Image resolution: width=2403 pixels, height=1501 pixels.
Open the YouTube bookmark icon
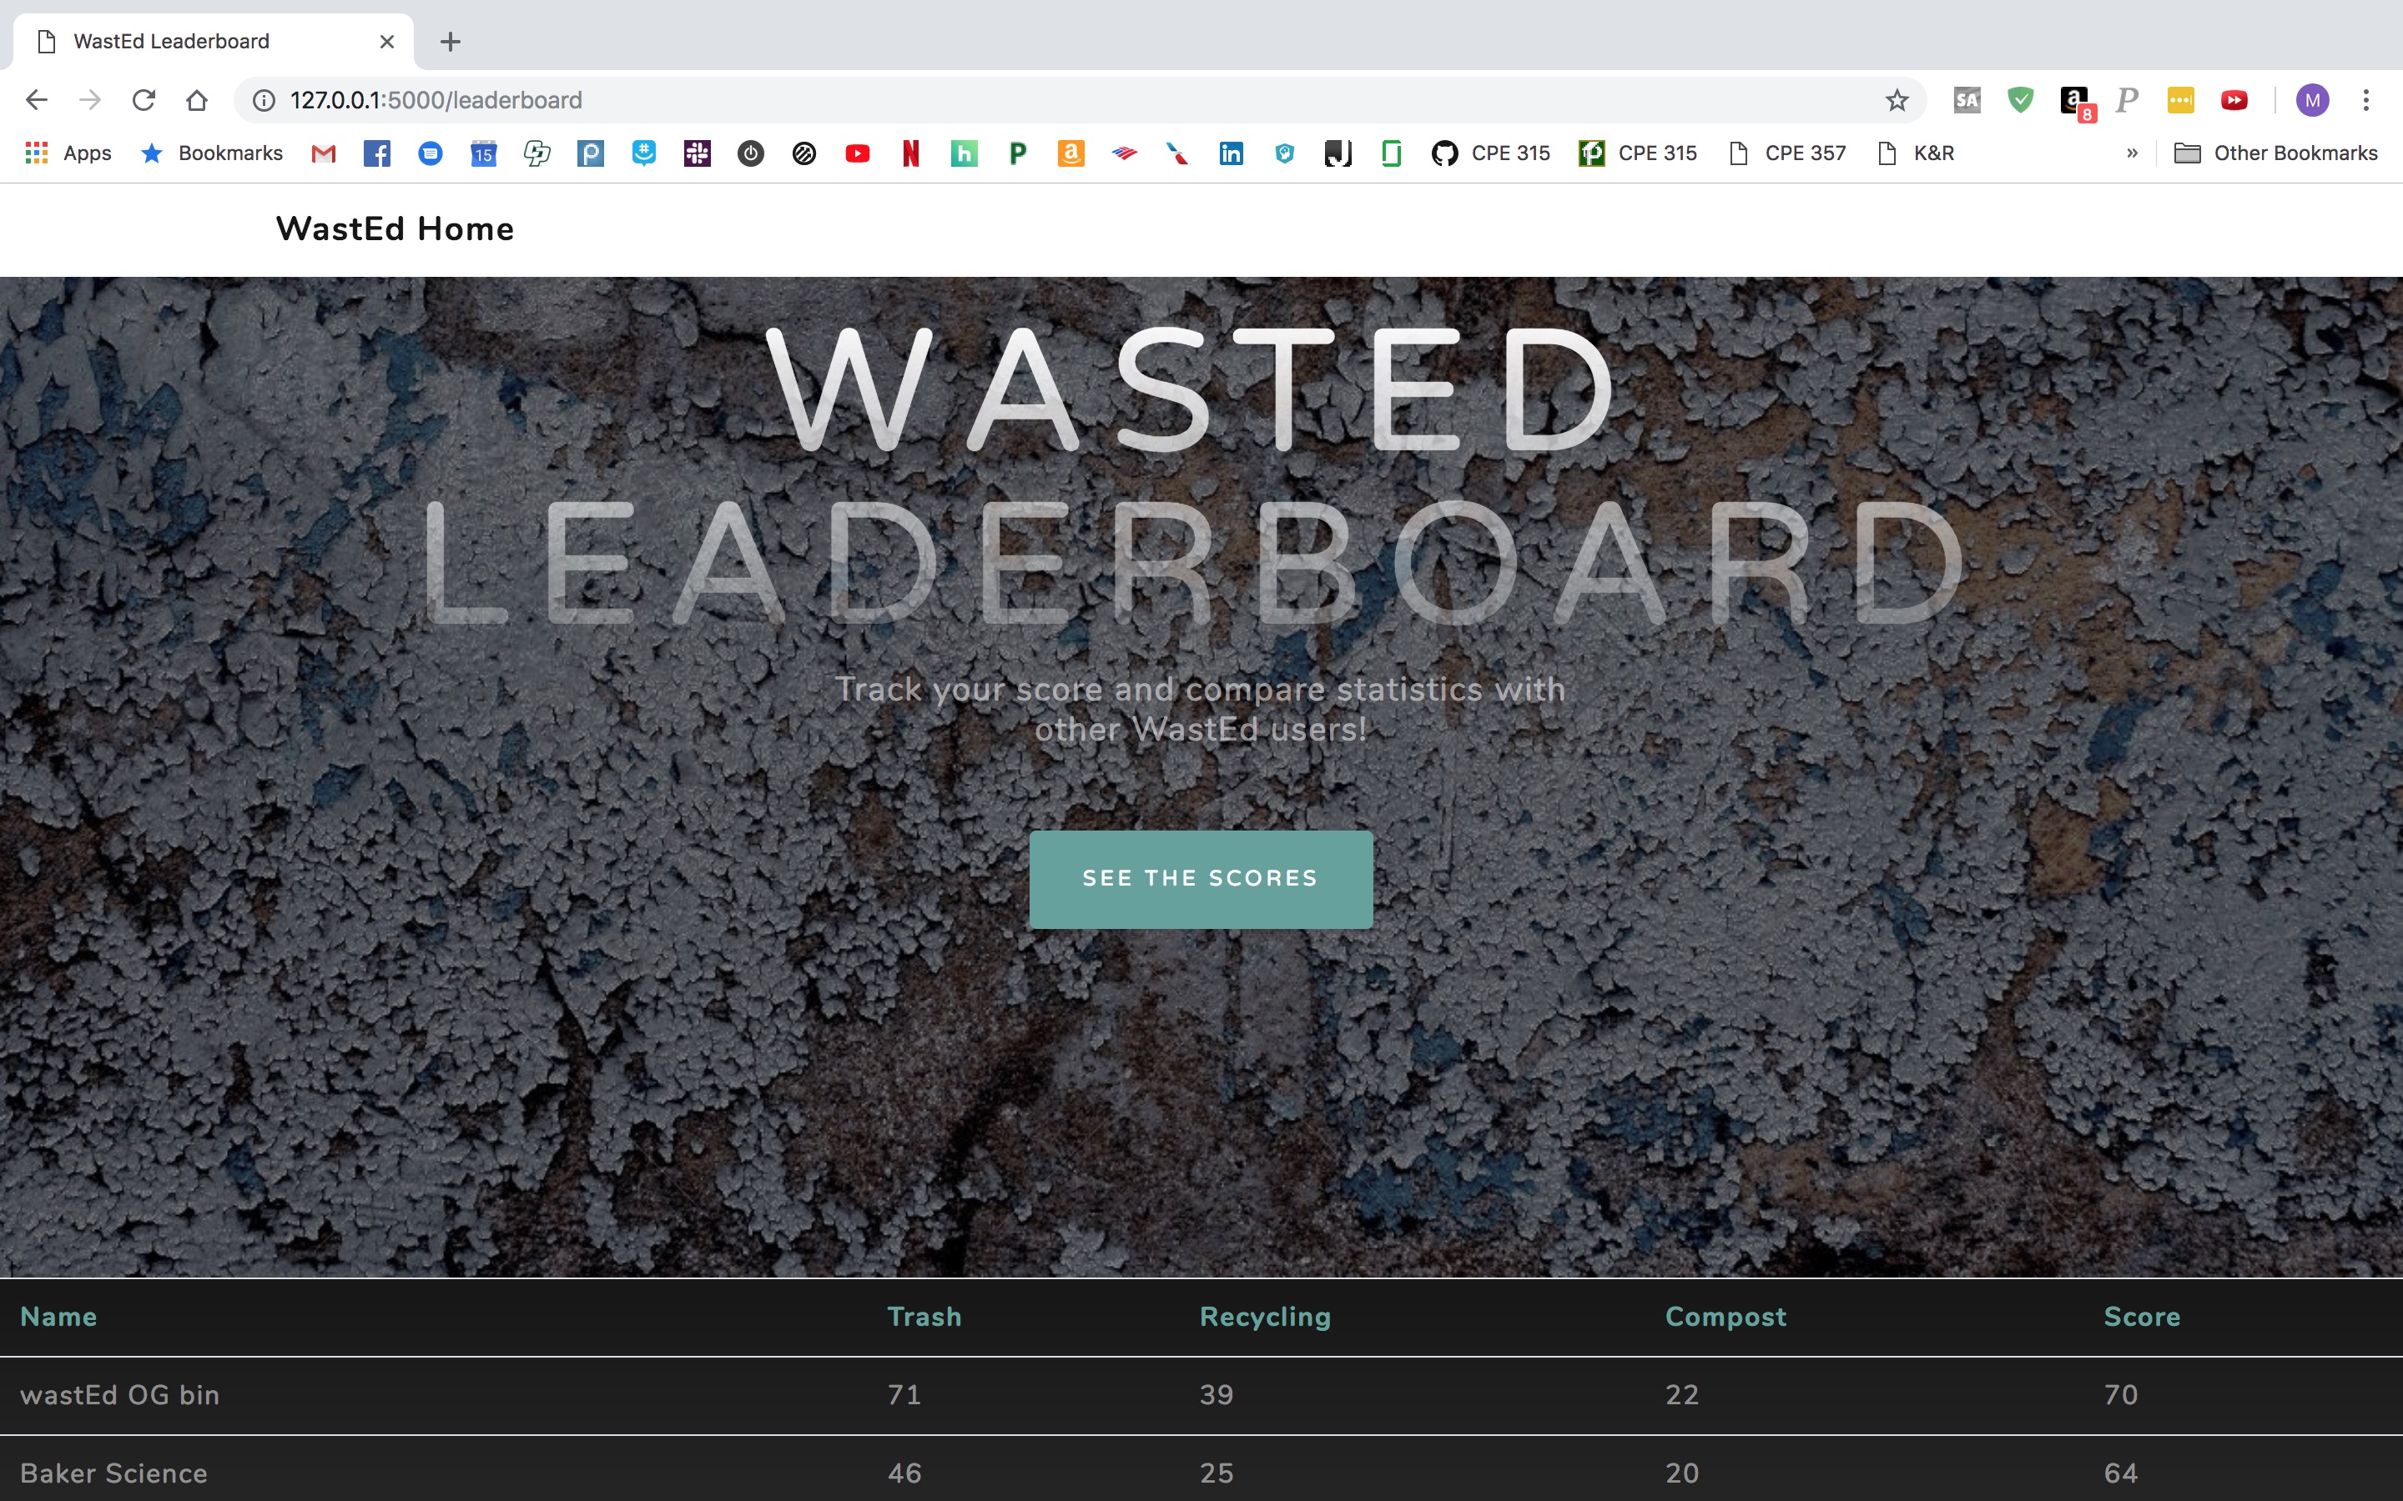coord(857,153)
